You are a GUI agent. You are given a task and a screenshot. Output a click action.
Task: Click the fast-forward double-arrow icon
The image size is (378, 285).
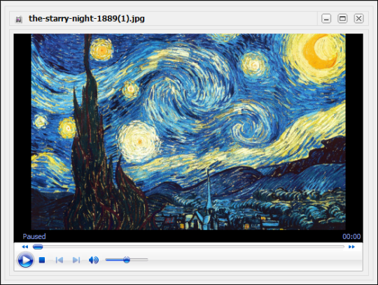click(351, 247)
